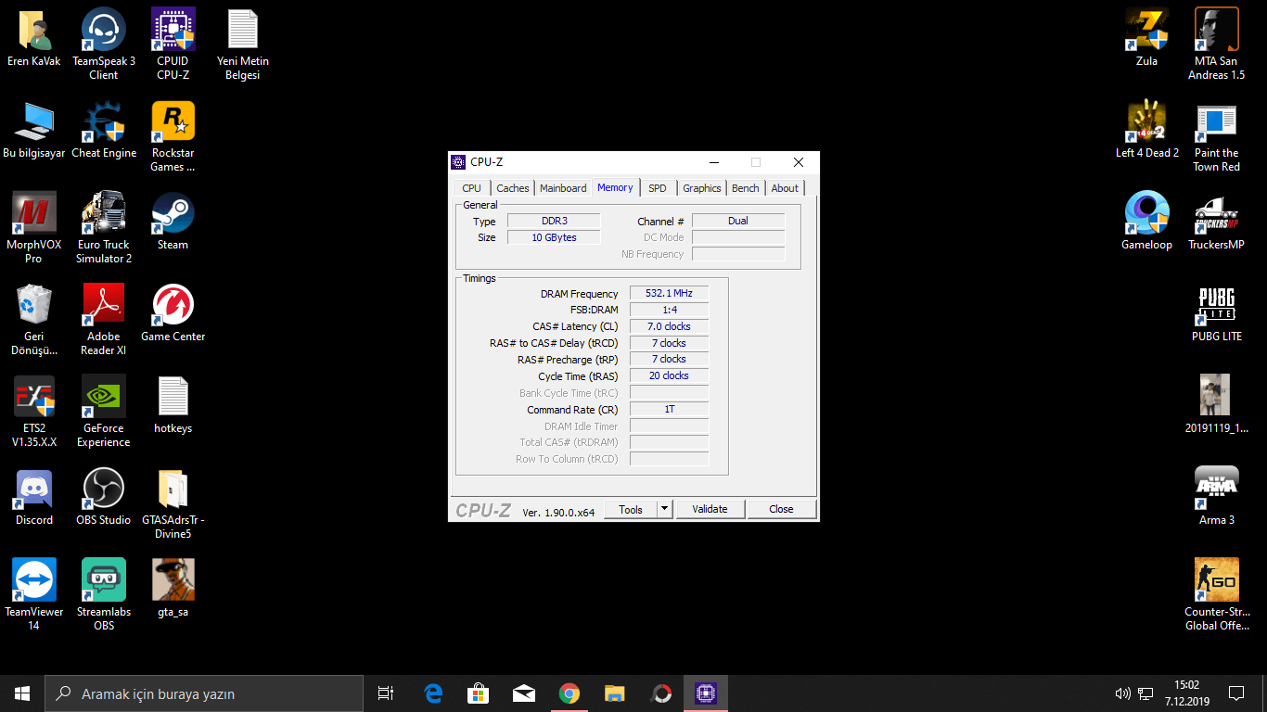The image size is (1267, 712).
Task: Click the 10 GBytes size field
Action: coord(554,238)
